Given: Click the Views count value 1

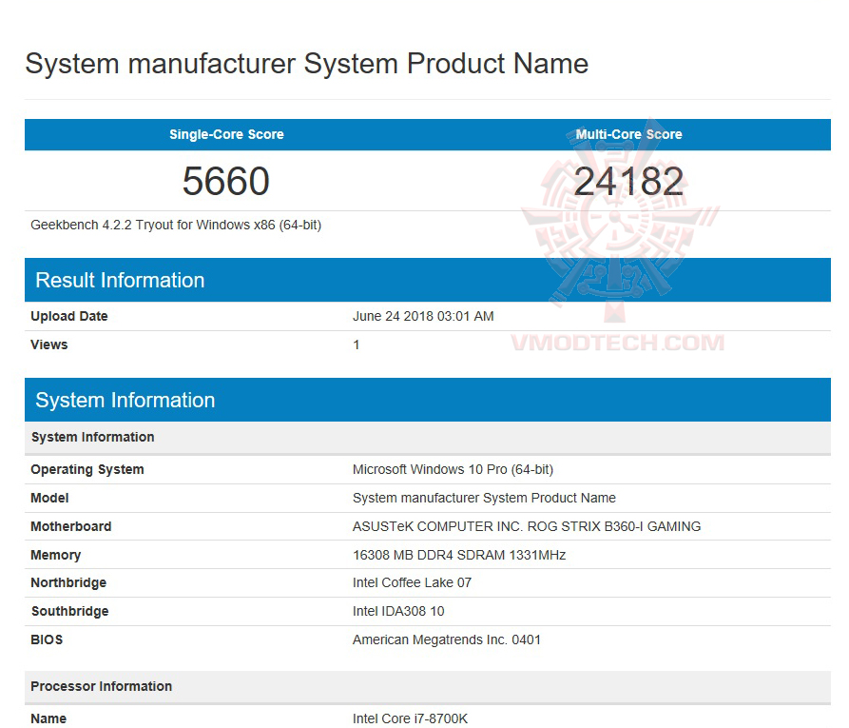Looking at the screenshot, I should click(x=357, y=344).
